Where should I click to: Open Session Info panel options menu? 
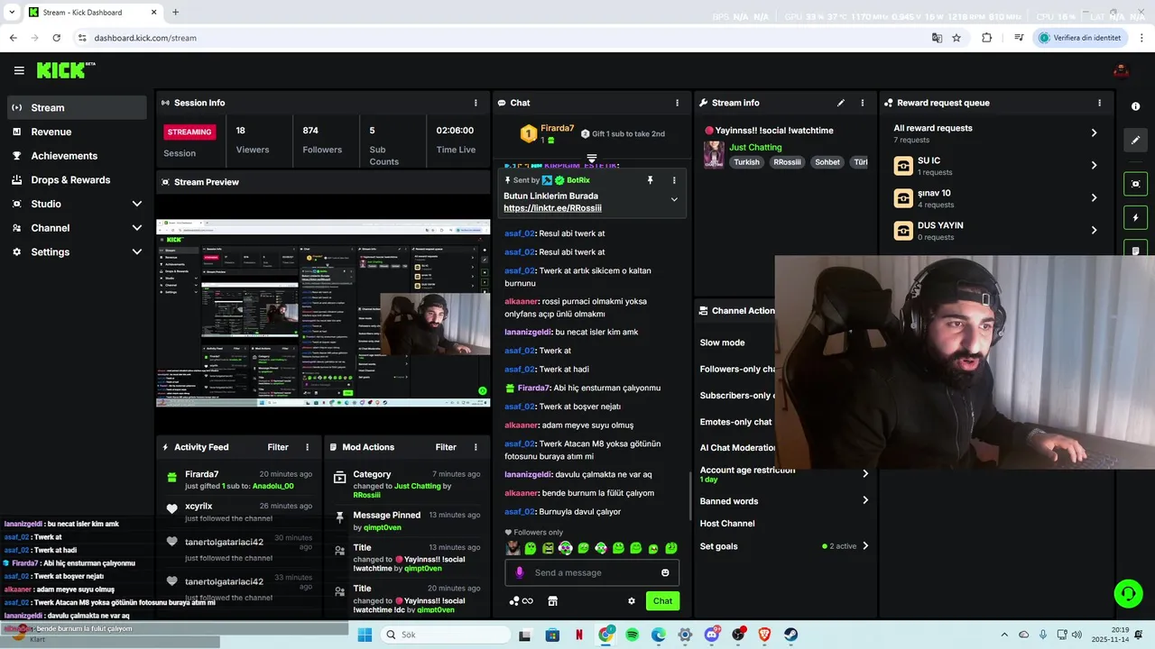[x=476, y=103]
